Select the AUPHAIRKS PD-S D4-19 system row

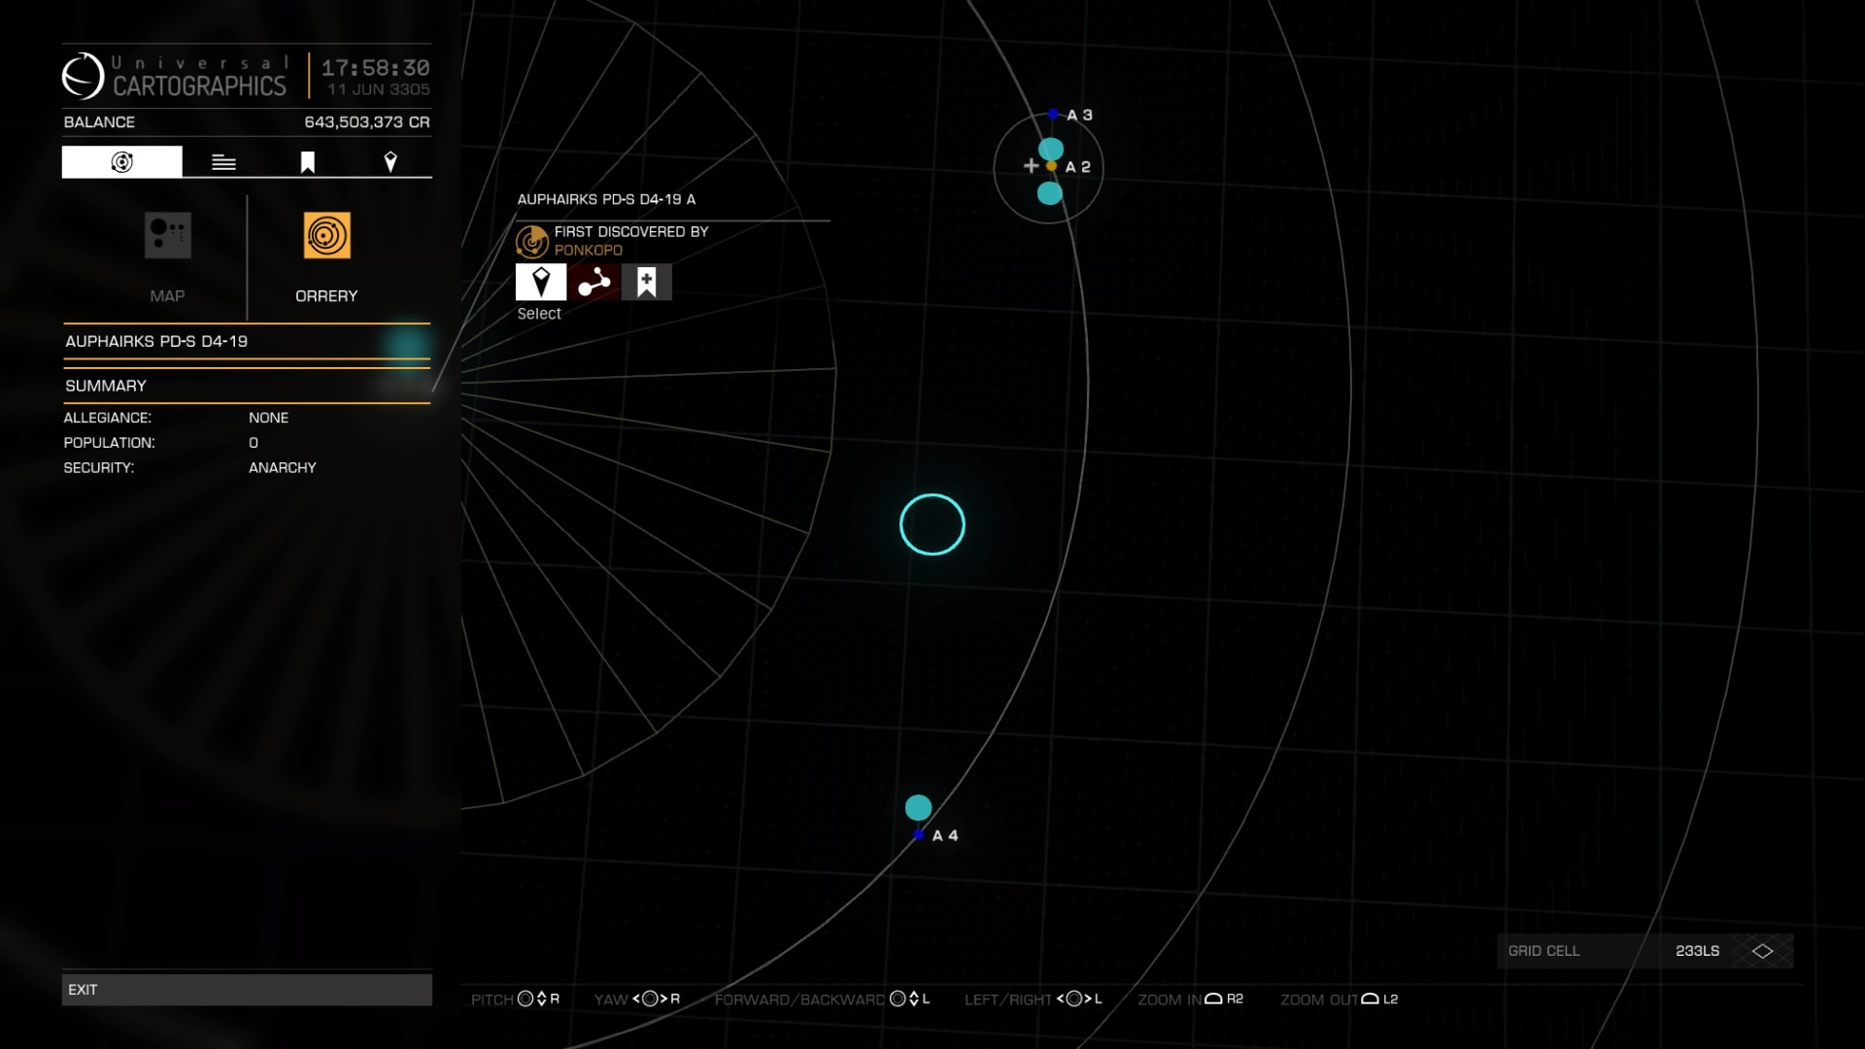tap(247, 342)
